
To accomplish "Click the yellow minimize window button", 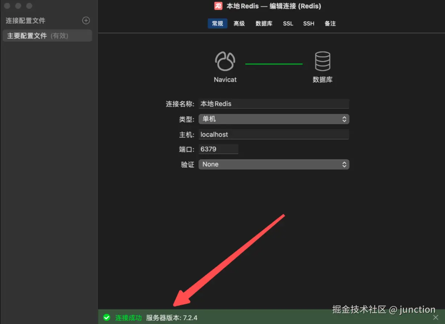I will [x=18, y=6].
